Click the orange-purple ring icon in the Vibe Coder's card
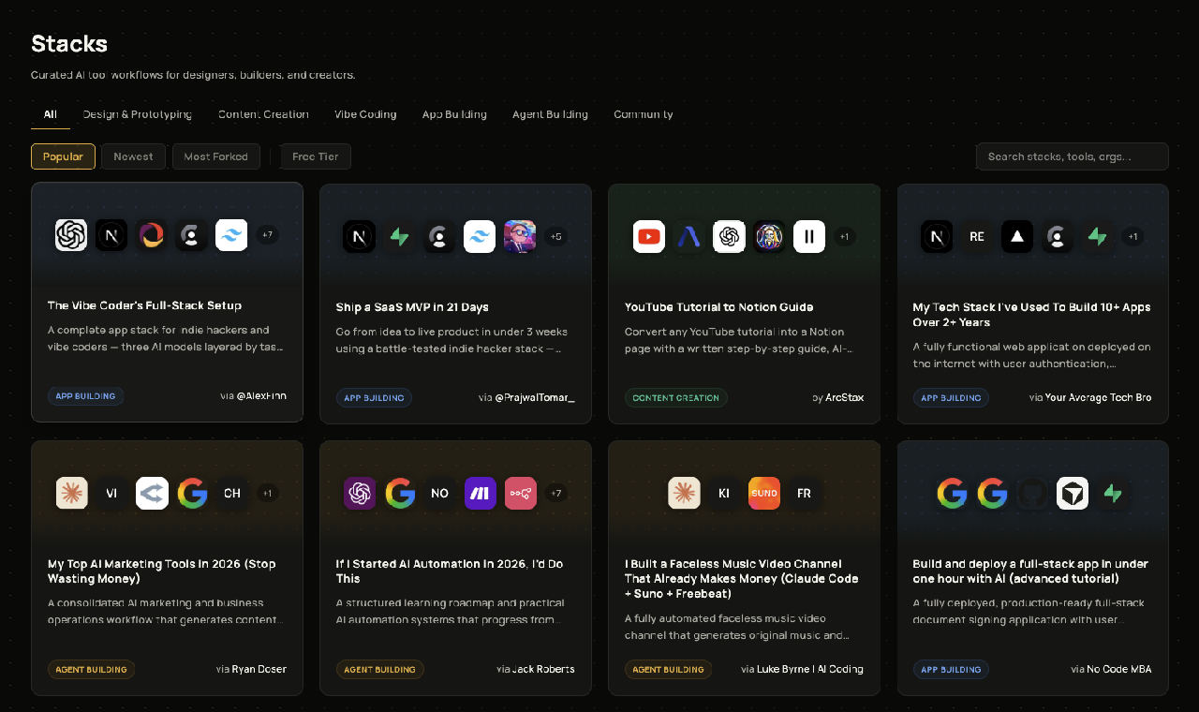 tap(151, 235)
